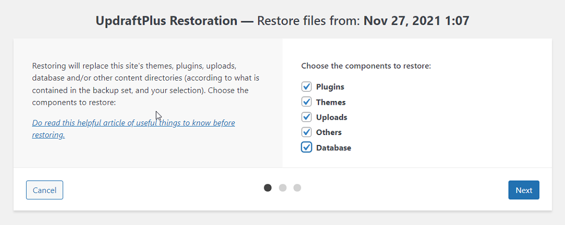The height and width of the screenshot is (225, 565).
Task: Click the UpdraftPlus Restoration heading
Action: 166,21
